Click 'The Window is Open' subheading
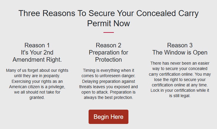This screenshot has height=129, width=217. [x=180, y=52]
